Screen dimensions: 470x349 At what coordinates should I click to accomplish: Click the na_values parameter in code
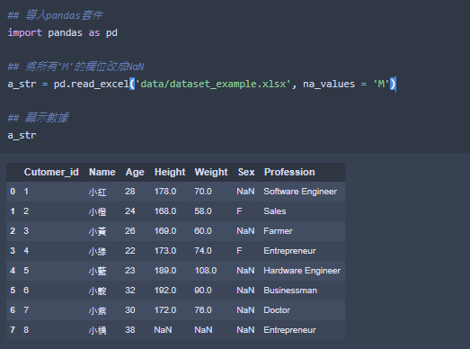click(x=329, y=84)
